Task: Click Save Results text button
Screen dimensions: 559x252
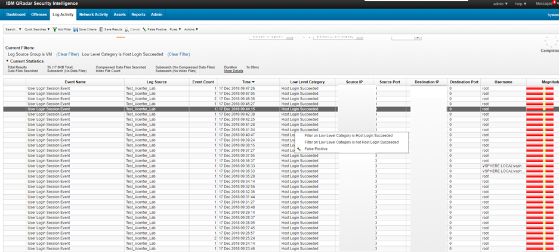Action: click(x=113, y=30)
